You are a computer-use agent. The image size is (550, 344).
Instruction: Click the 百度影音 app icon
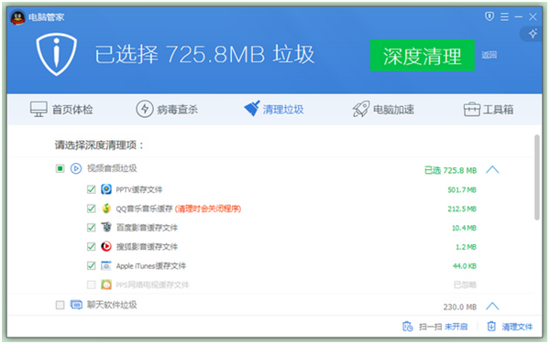[106, 228]
